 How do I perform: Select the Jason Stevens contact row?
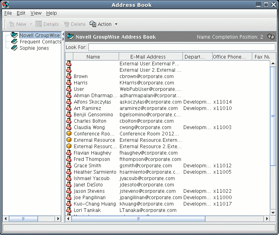click(168, 191)
